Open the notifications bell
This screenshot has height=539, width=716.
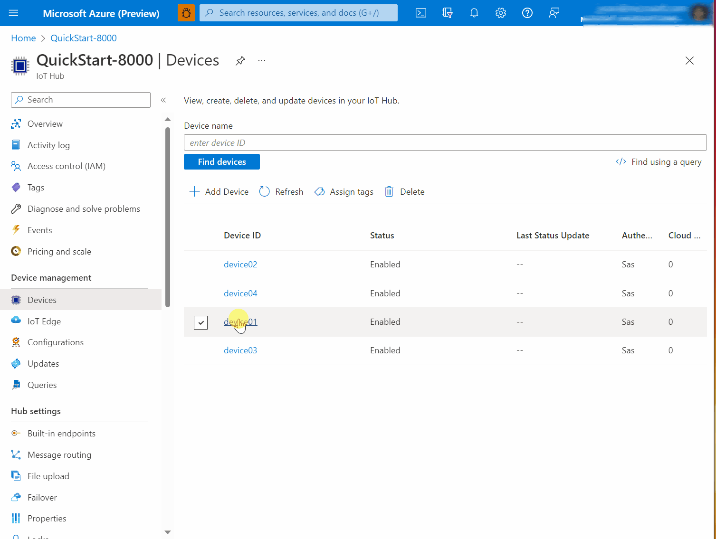pyautogui.click(x=474, y=13)
